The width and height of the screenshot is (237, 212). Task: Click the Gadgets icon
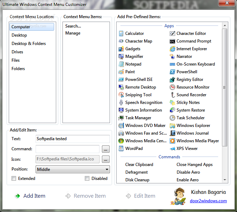point(121,49)
